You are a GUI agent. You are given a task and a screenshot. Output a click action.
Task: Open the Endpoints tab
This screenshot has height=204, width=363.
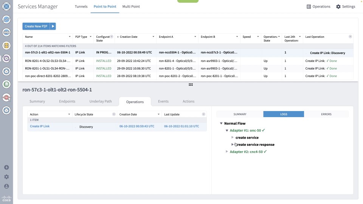click(67, 101)
